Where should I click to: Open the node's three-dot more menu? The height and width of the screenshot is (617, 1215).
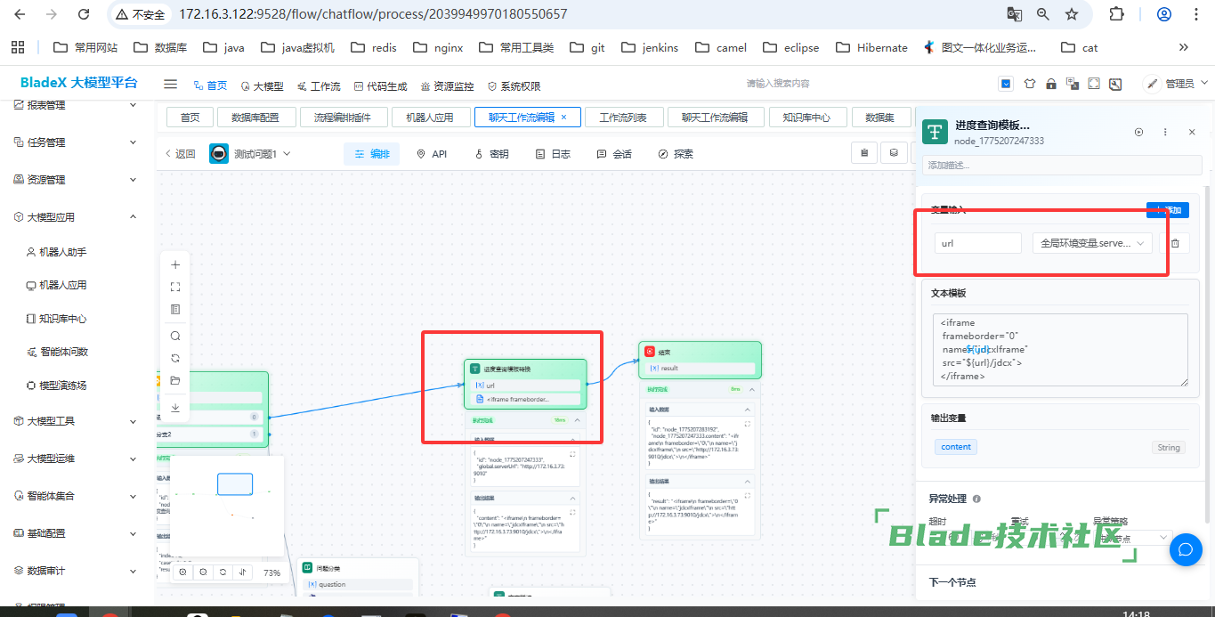(1165, 132)
